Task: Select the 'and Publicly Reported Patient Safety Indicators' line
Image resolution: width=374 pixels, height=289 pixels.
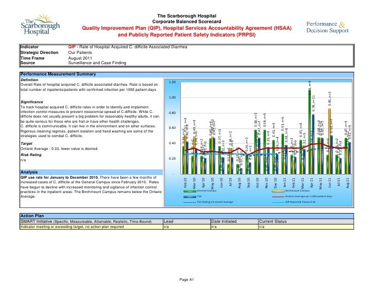Action: pos(186,35)
